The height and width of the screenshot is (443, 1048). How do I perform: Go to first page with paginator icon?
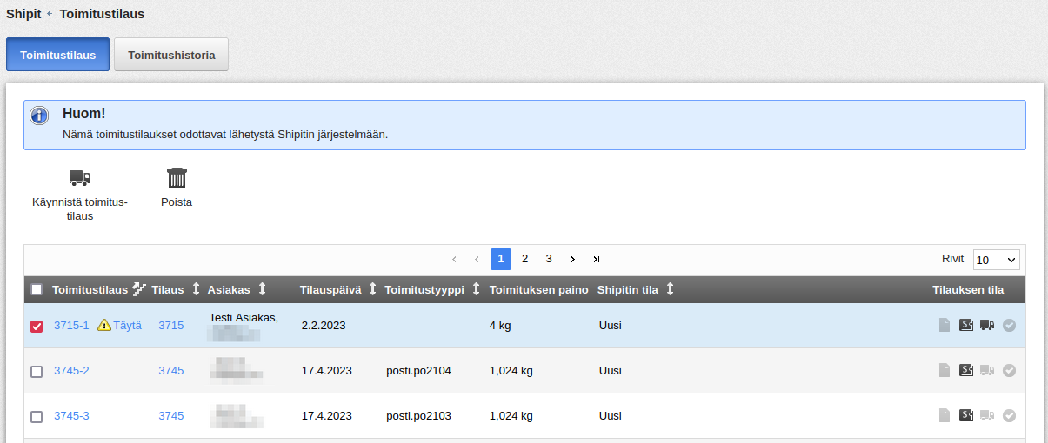pyautogui.click(x=453, y=259)
